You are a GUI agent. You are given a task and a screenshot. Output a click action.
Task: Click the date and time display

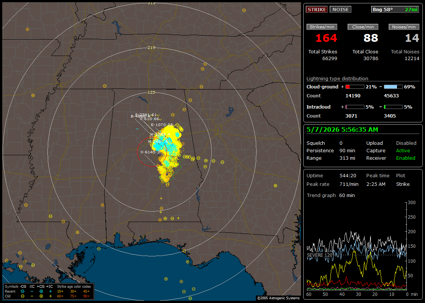tap(342, 130)
